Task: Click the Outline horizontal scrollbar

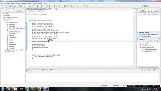Action: click(148, 67)
